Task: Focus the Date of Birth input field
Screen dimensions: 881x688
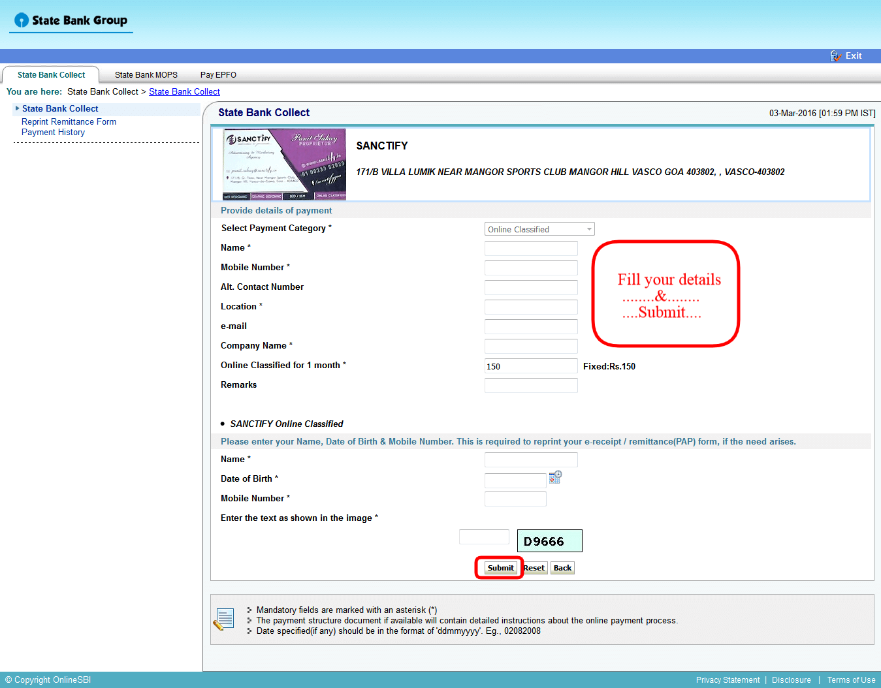Action: pos(515,480)
